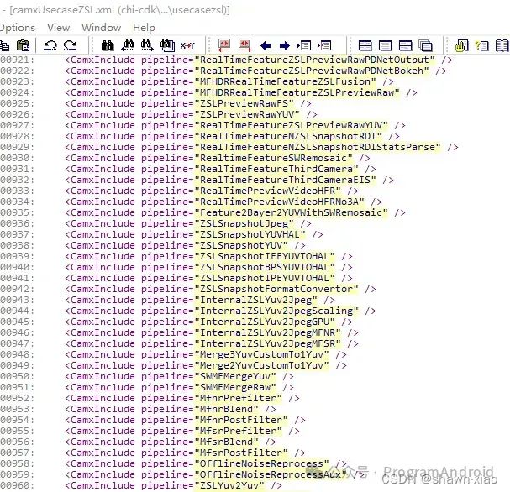The width and height of the screenshot is (510, 492).
Task: Click the single window layout icon
Action: pos(385,45)
